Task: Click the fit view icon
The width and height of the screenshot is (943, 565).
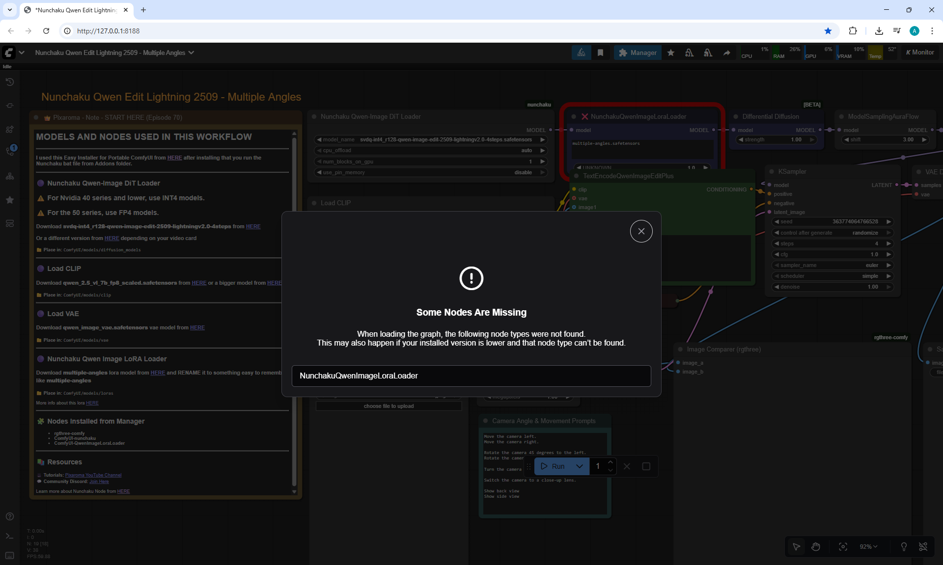Action: click(x=843, y=547)
